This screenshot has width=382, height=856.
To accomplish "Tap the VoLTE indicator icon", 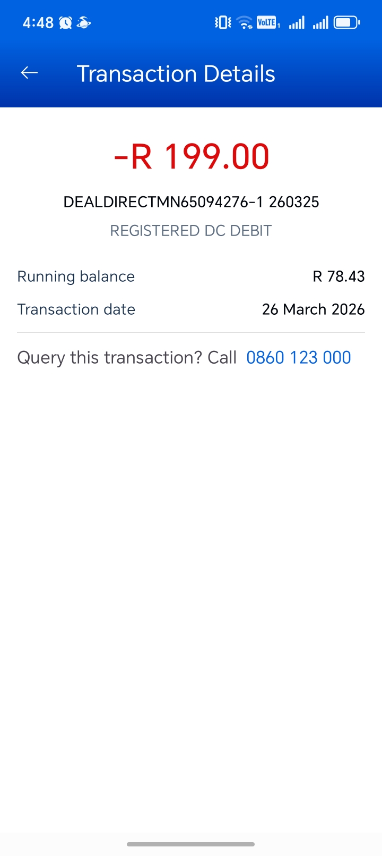I will [267, 22].
